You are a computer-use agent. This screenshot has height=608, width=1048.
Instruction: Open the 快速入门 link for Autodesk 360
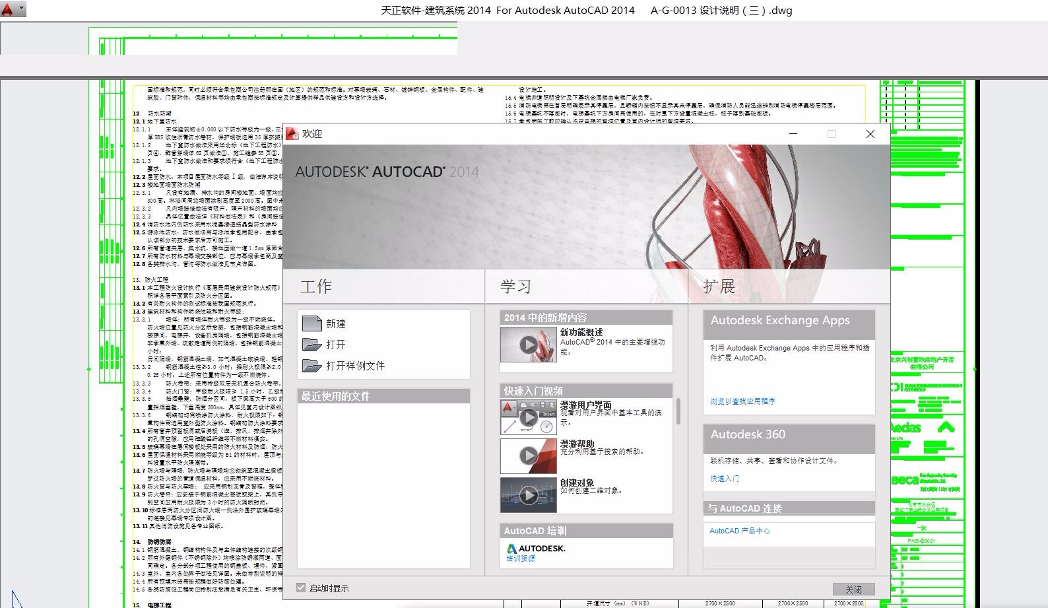725,479
